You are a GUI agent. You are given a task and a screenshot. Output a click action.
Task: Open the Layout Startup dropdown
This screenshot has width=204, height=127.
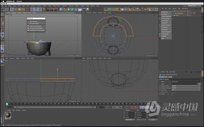click(x=194, y=6)
